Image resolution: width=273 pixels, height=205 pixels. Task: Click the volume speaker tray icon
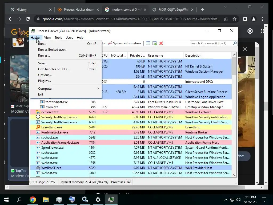pyautogui.click(x=238, y=200)
